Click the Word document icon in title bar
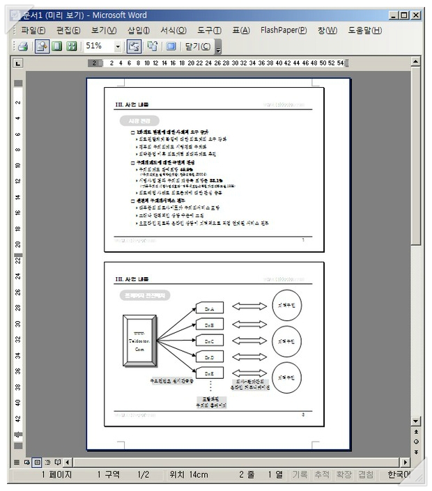 pyautogui.click(x=15, y=15)
